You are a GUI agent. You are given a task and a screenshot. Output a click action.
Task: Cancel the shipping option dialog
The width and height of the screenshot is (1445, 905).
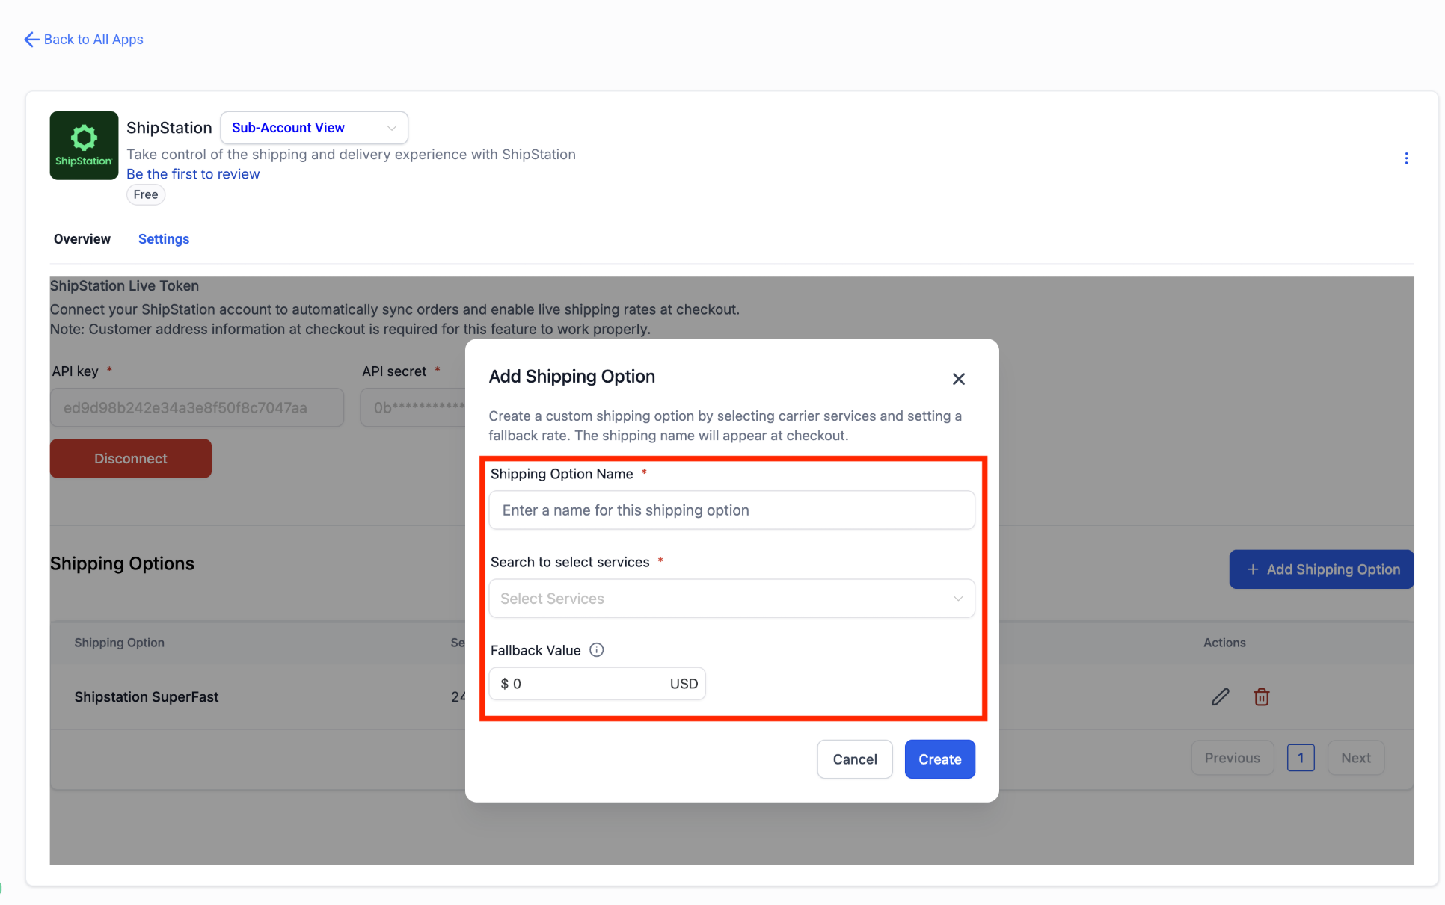click(x=854, y=759)
